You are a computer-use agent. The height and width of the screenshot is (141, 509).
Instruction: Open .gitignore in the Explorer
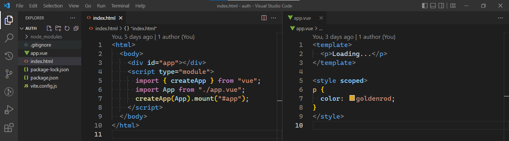click(x=50, y=45)
